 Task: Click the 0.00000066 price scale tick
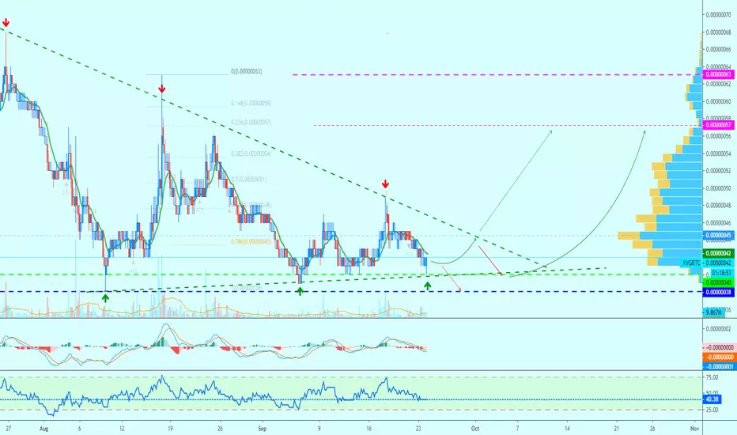point(718,49)
